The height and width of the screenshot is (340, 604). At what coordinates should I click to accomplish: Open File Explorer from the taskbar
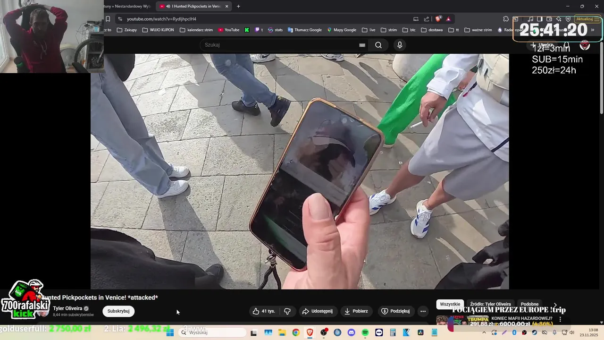pyautogui.click(x=282, y=332)
